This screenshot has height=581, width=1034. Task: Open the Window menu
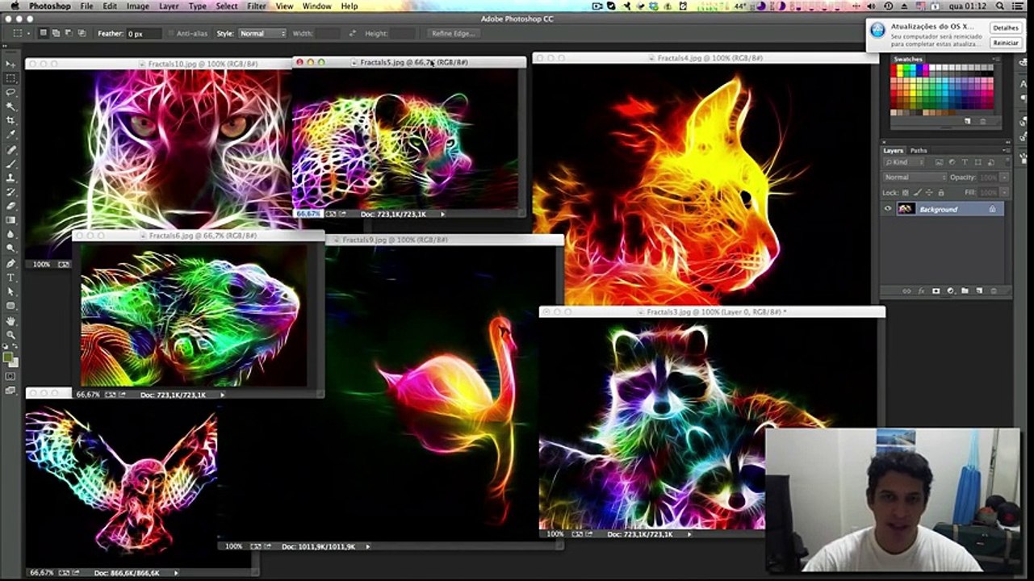316,6
